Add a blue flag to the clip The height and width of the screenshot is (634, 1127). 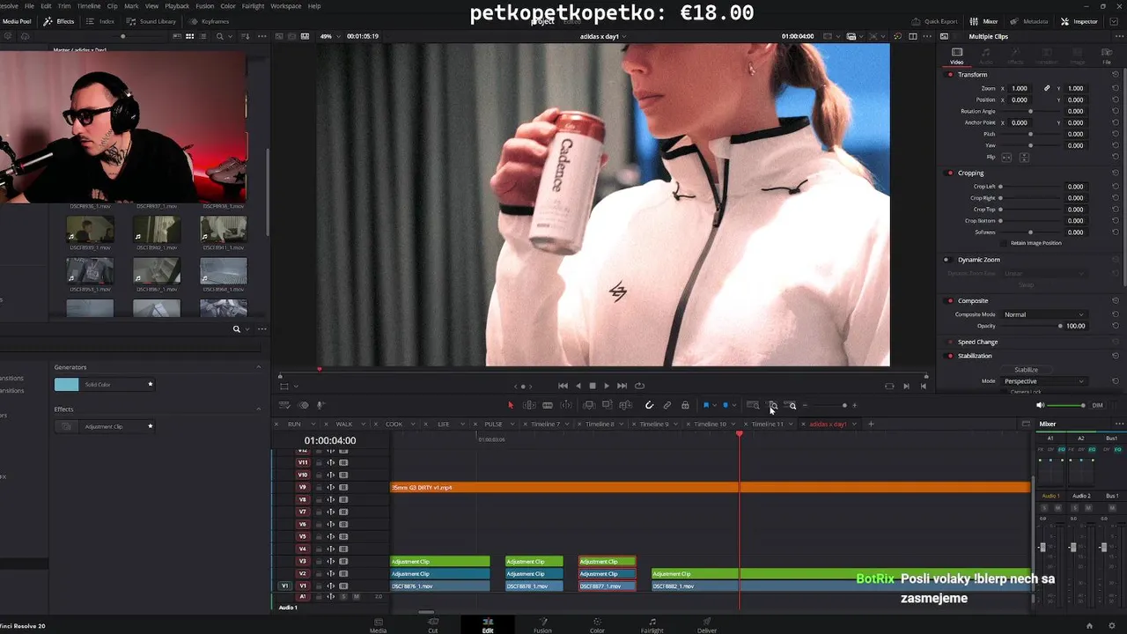pos(705,405)
